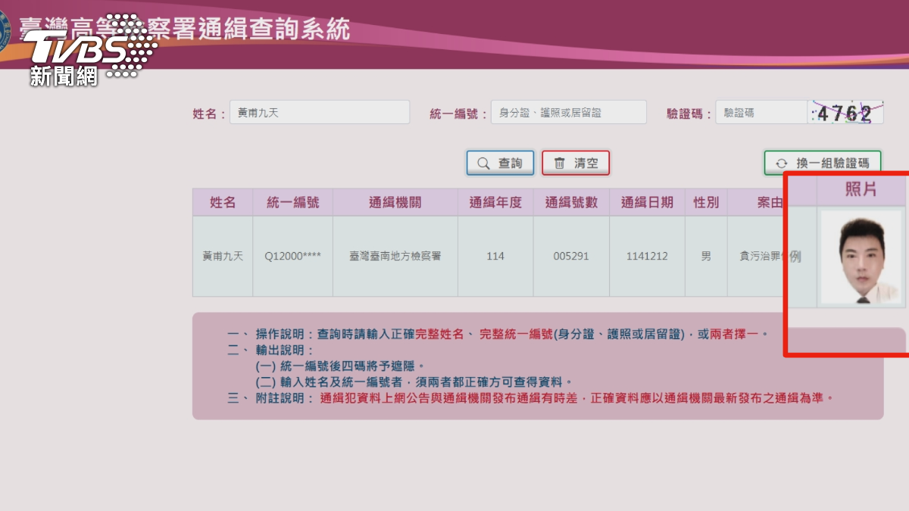Click the masked ID Q12000**** cell

[292, 255]
